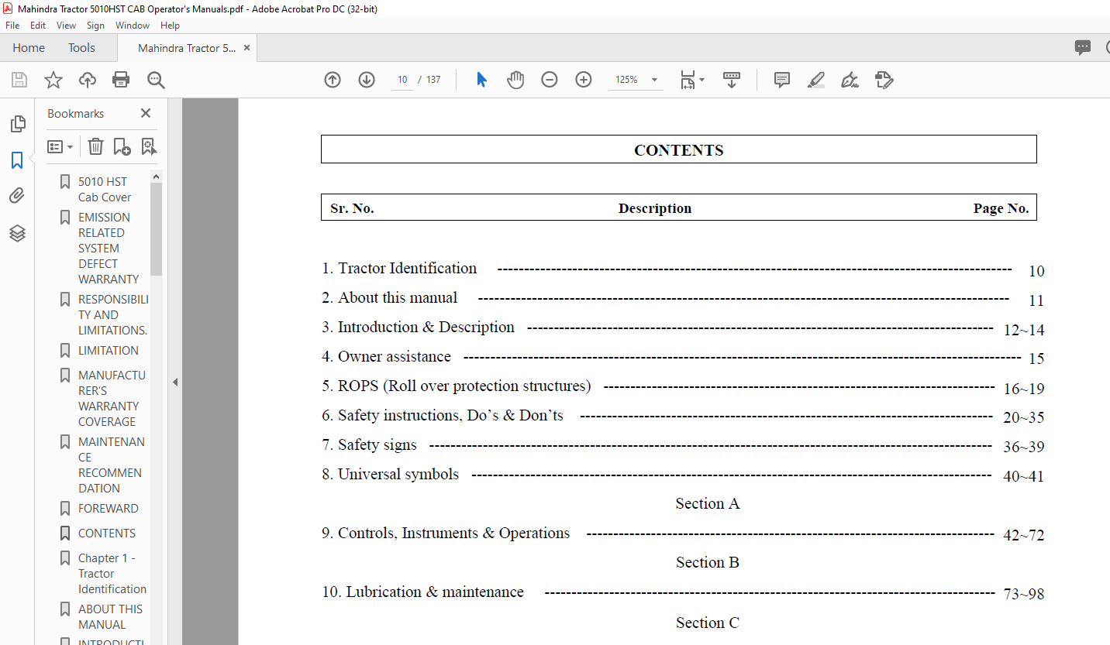Open the ABOUT THIS MANUAL bookmark
The height and width of the screenshot is (645, 1110).
coord(111,616)
